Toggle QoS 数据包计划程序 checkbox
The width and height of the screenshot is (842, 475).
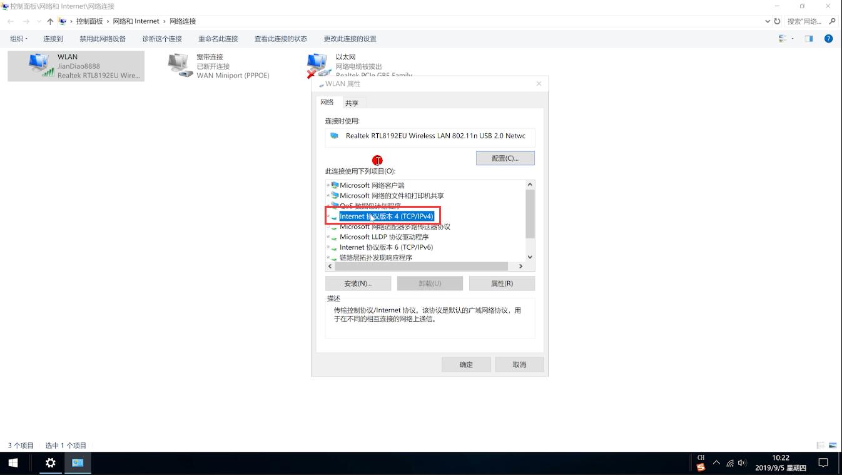click(328, 205)
